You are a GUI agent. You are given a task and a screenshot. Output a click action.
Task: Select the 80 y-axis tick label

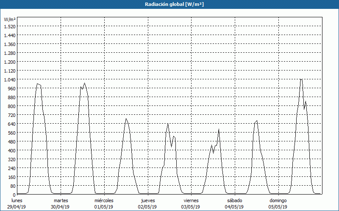click(x=12, y=186)
